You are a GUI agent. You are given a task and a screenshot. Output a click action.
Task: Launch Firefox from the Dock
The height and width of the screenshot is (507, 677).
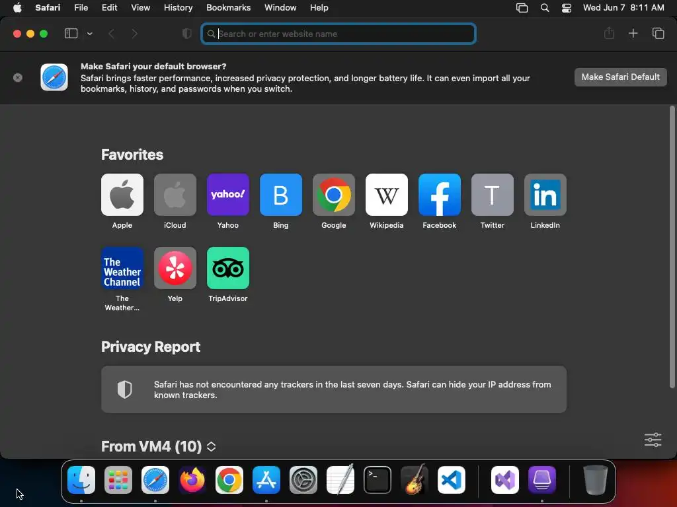192,479
